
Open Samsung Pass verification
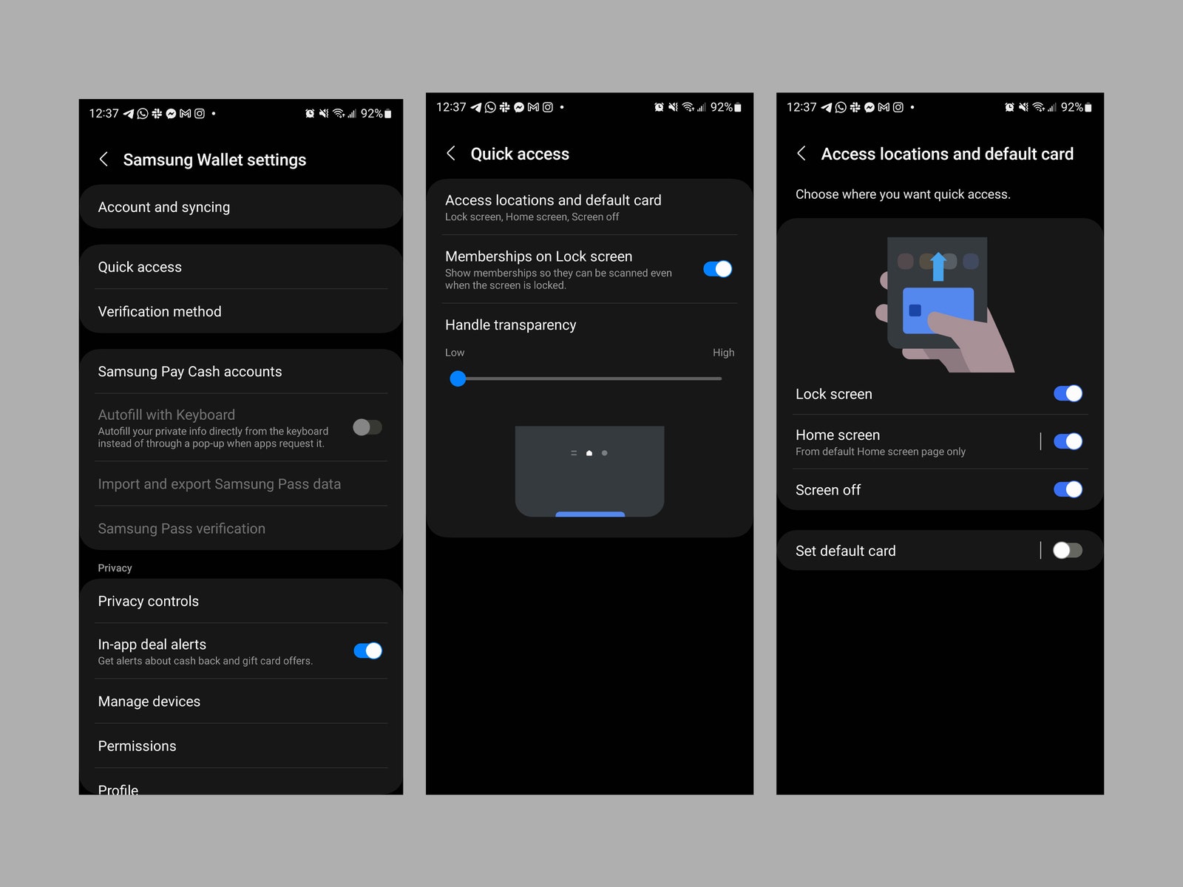[241, 529]
